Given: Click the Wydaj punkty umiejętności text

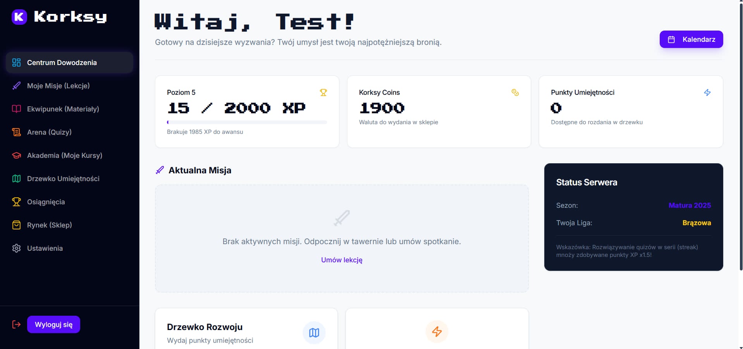Looking at the screenshot, I should [210, 340].
